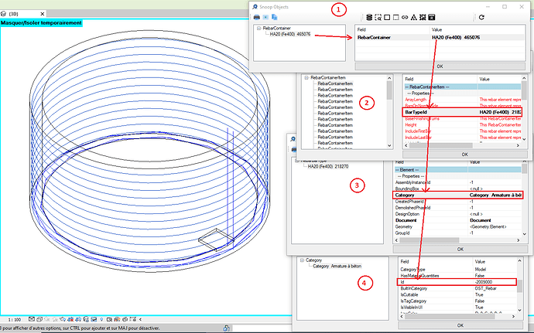This screenshot has width=534, height=333.
Task: Close the {3D} view tab
Action: pos(43,14)
